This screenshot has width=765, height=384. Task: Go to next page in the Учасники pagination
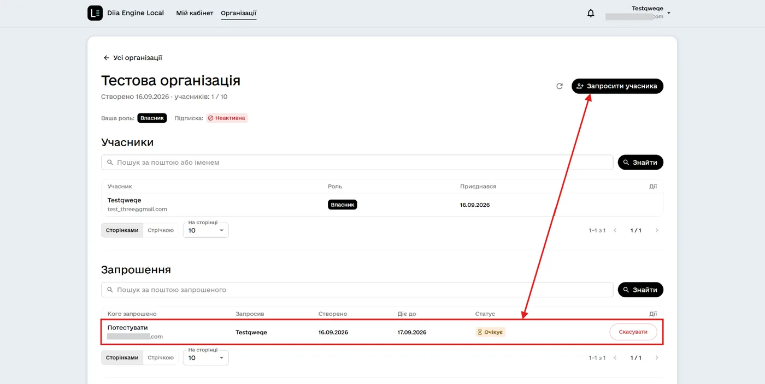[656, 230]
